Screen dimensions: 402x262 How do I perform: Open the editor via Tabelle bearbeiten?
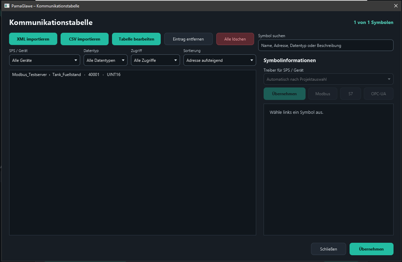[x=136, y=39]
